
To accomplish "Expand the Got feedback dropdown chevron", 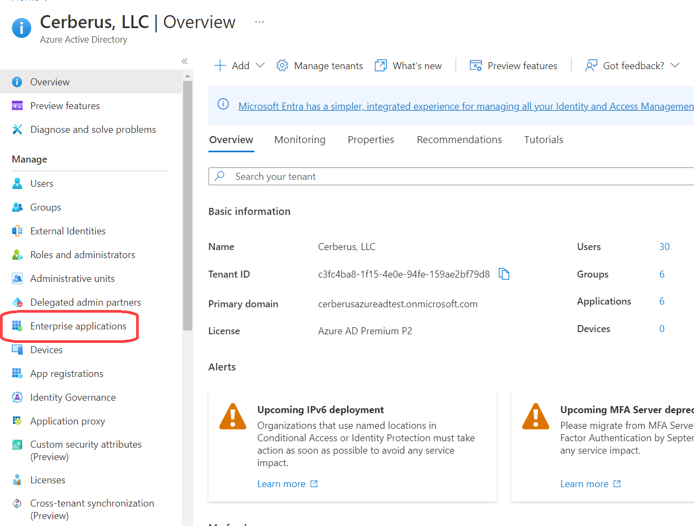I will [675, 65].
